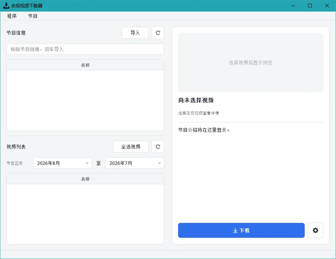Click the 节目介绍将在这里显示 text
The width and height of the screenshot is (336, 259).
204,130
